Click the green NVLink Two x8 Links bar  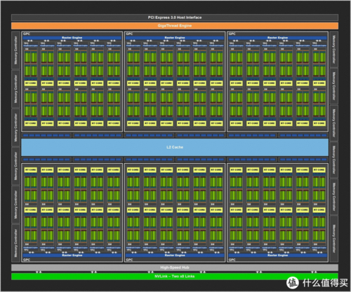coord(175,277)
